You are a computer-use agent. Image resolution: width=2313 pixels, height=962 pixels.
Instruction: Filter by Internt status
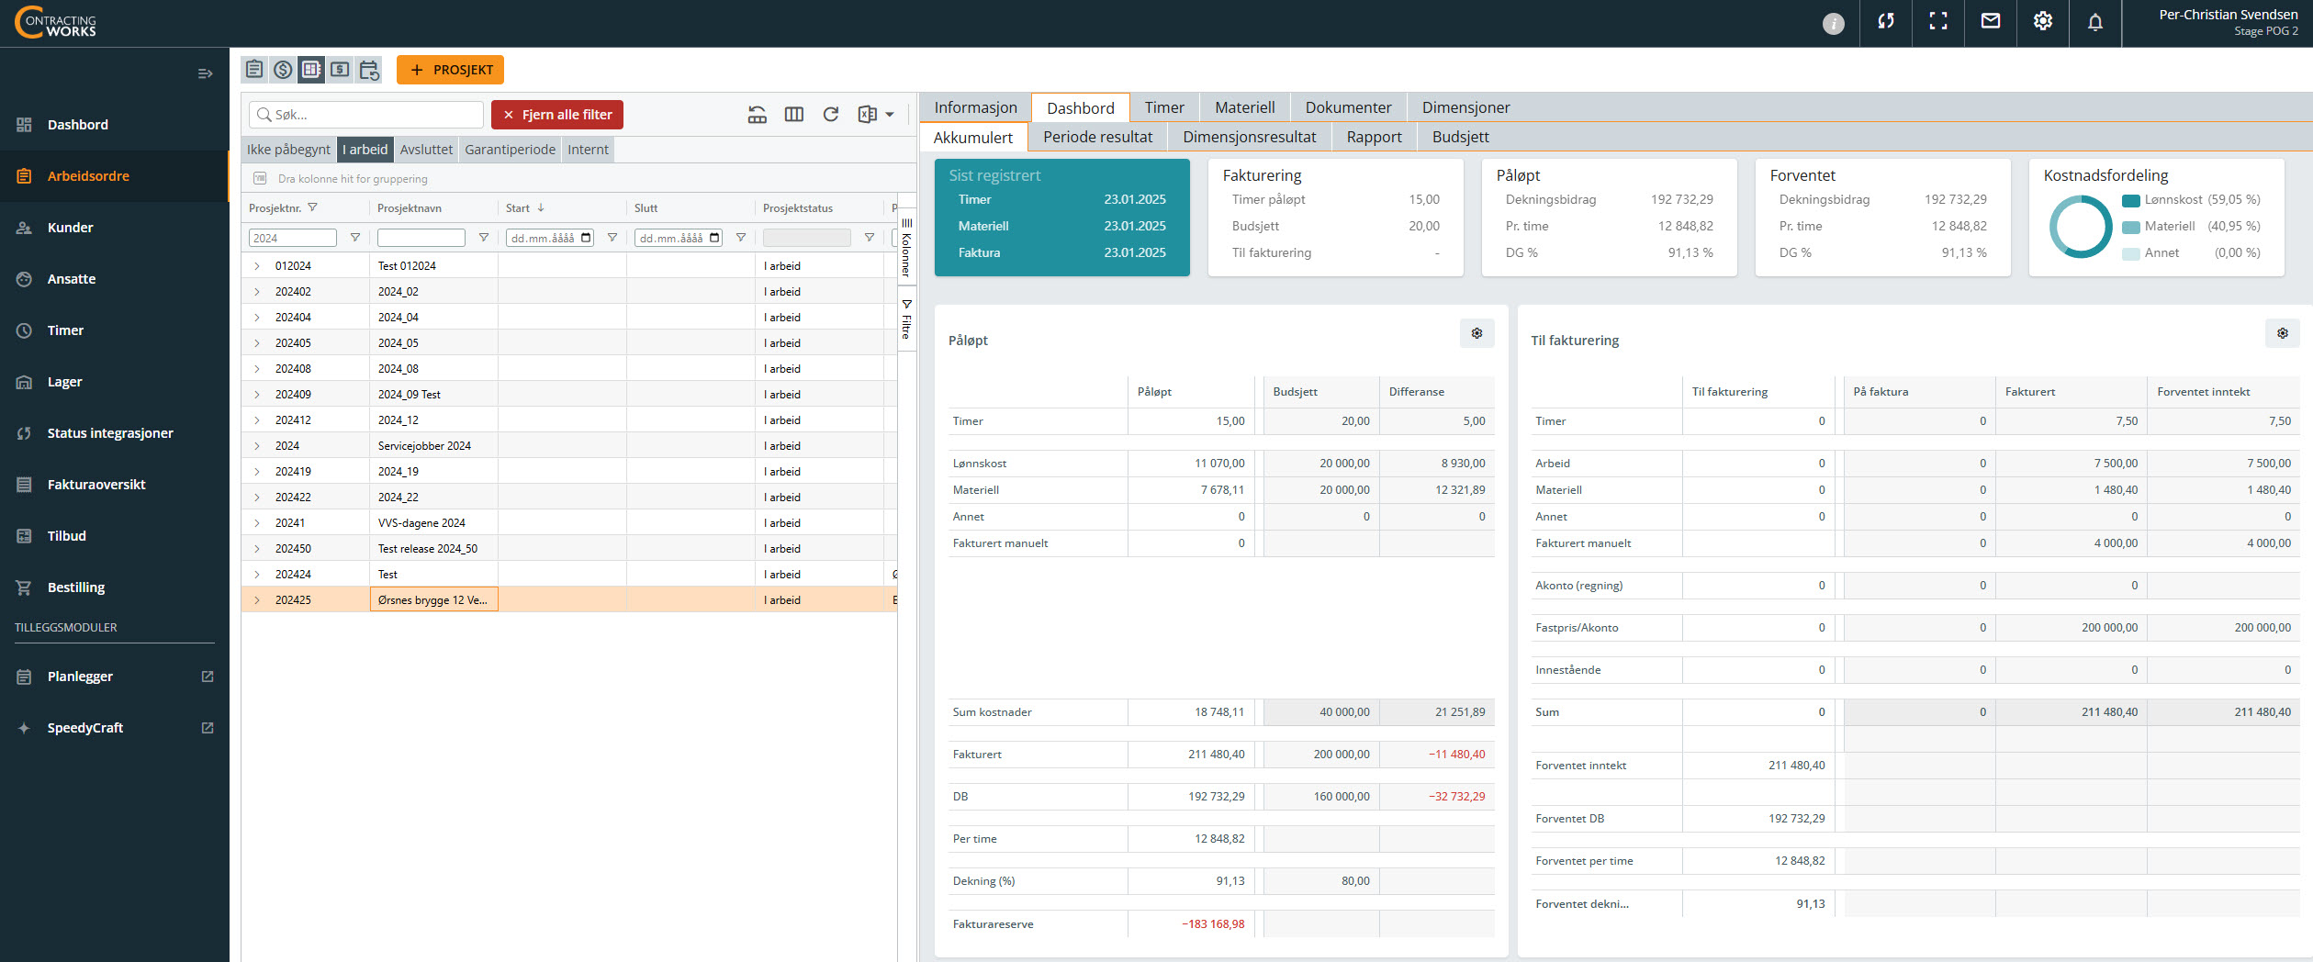click(588, 150)
